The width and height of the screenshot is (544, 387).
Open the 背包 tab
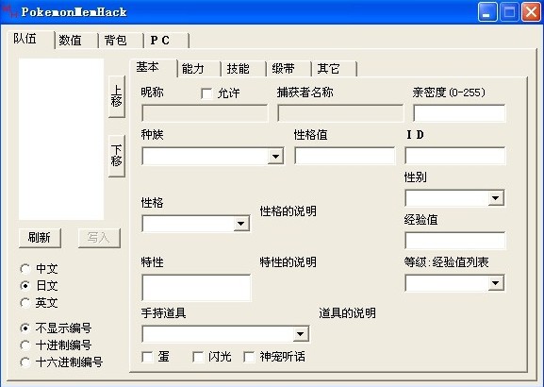121,41
